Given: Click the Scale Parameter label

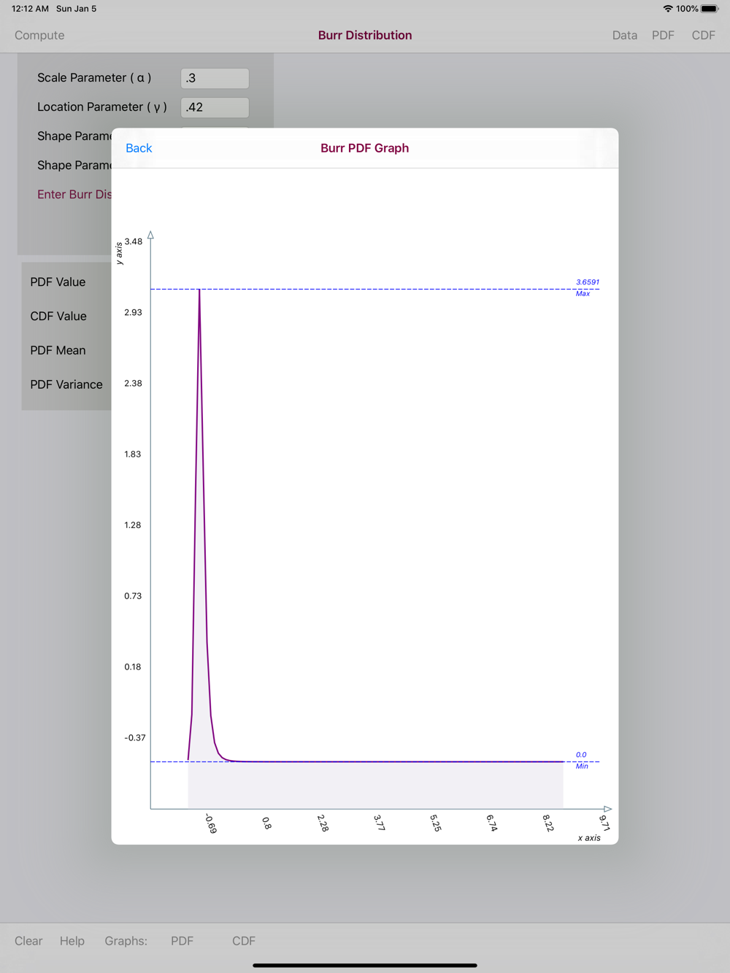Looking at the screenshot, I should [x=94, y=78].
